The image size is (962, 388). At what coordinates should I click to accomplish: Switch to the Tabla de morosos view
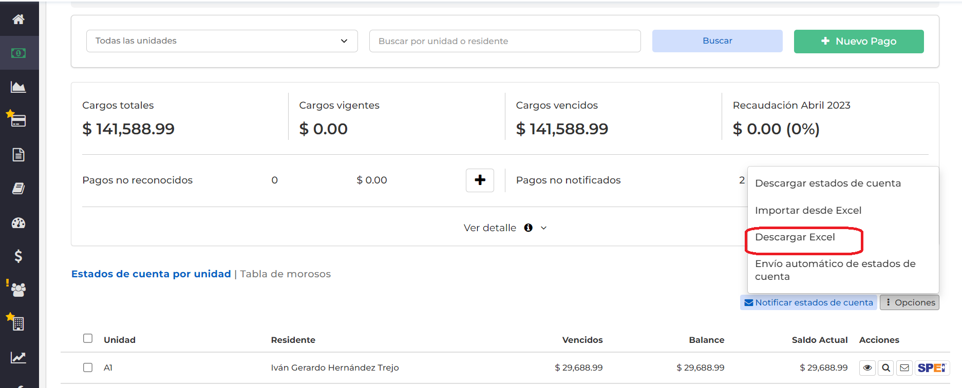click(285, 274)
